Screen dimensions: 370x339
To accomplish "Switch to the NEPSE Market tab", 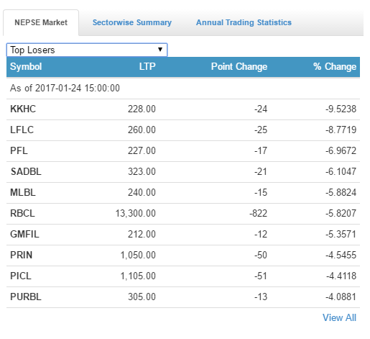I will pos(41,22).
